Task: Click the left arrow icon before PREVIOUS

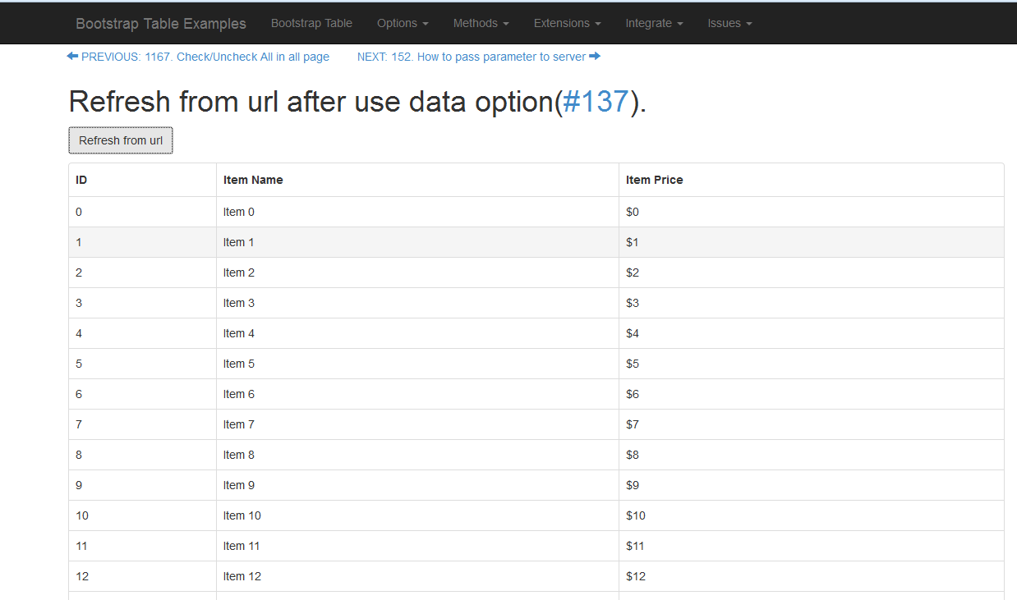Action: click(x=72, y=56)
